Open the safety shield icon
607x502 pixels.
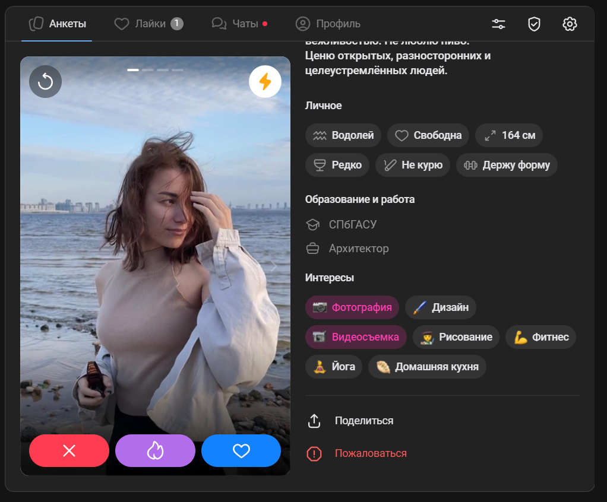click(x=534, y=24)
